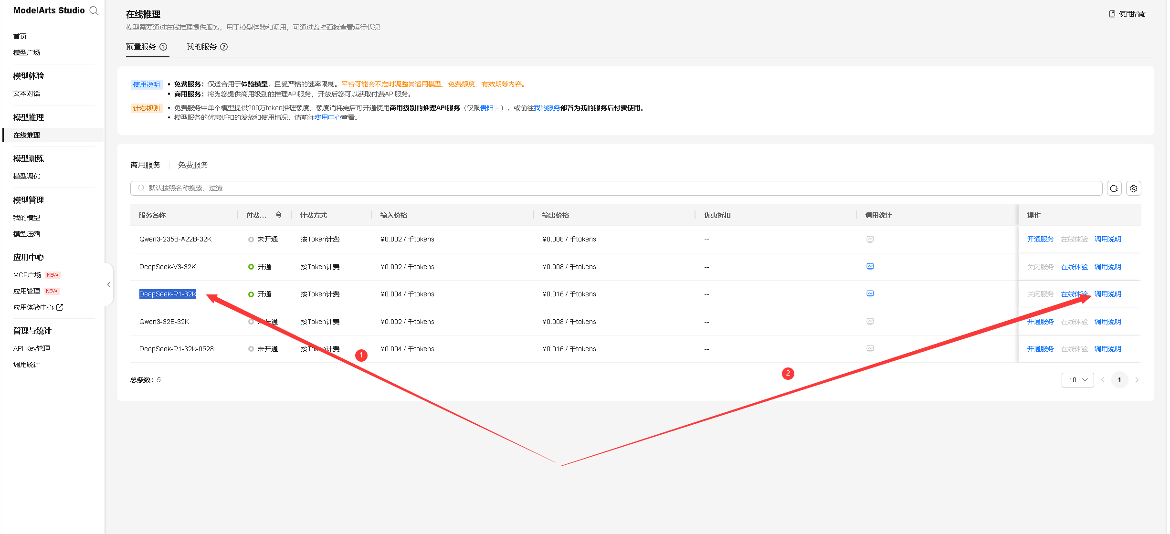Collapse the left sidebar with the arrow handle
The width and height of the screenshot is (1170, 534).
coord(109,284)
